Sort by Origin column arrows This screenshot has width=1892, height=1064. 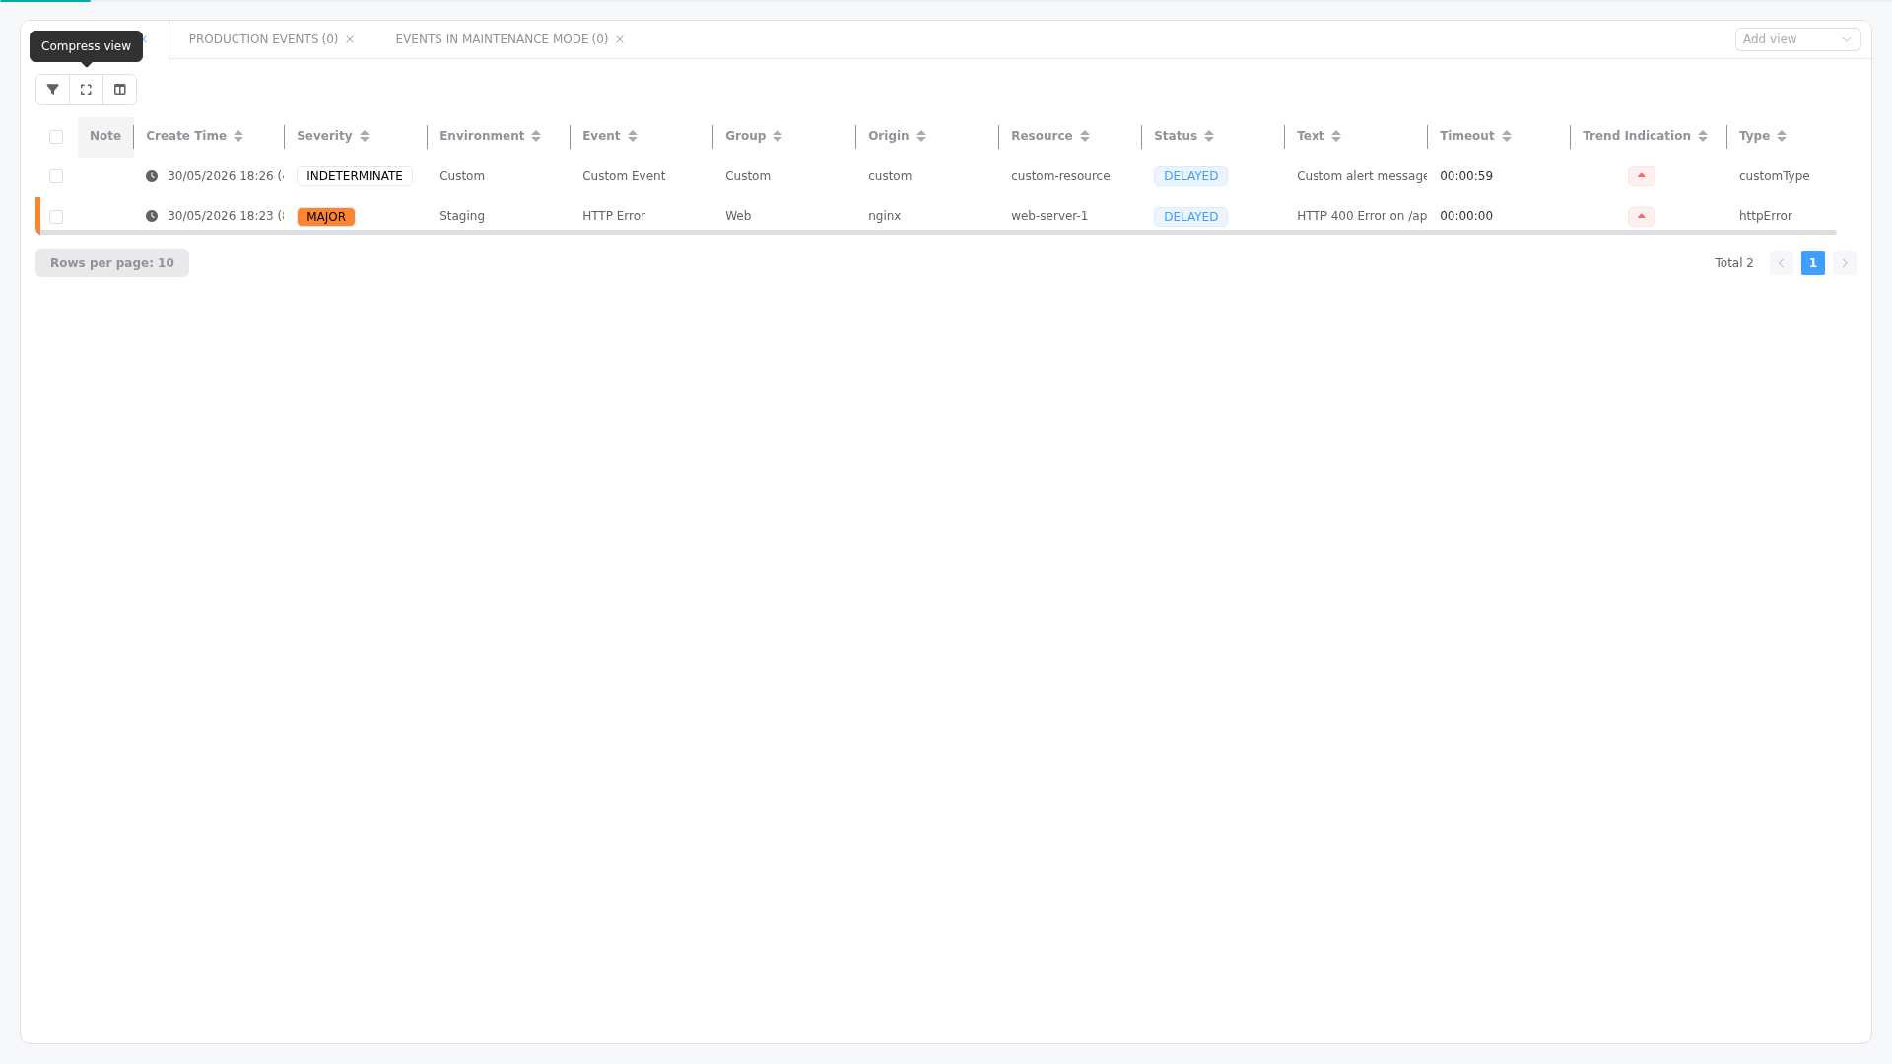pyautogui.click(x=921, y=136)
